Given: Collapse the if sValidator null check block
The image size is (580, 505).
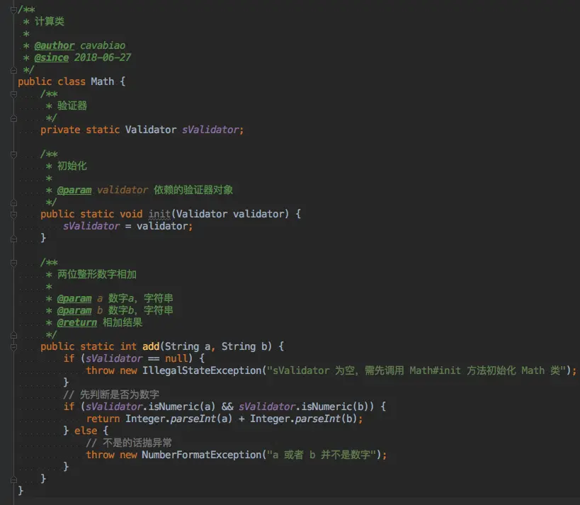Looking at the screenshot, I should click(13, 358).
